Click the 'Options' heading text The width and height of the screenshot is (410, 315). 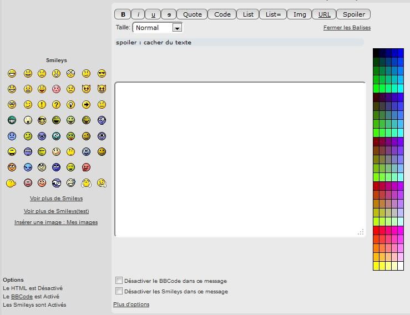(13, 280)
